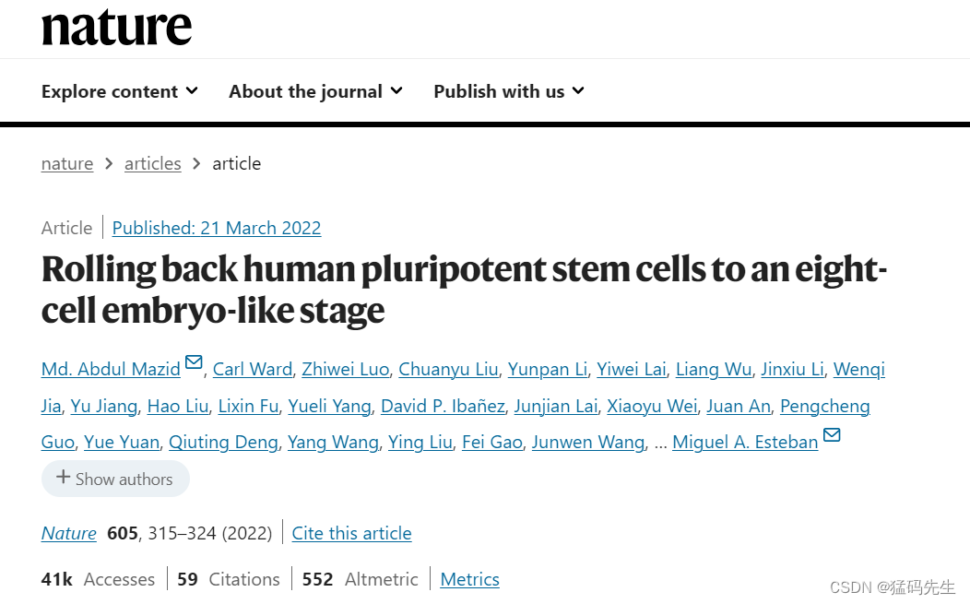Viewport: 970px width, 604px height.
Task: Open the Cite this article link
Action: pyautogui.click(x=351, y=533)
